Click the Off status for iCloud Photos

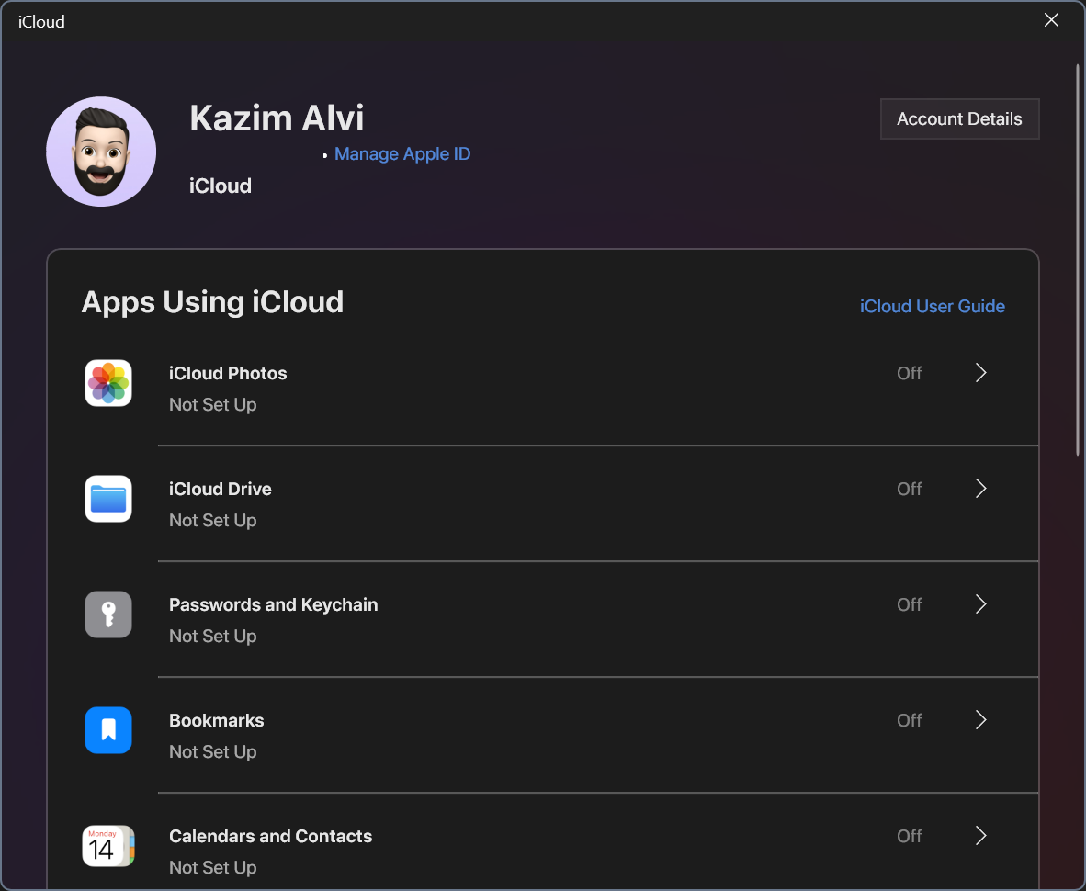point(909,373)
